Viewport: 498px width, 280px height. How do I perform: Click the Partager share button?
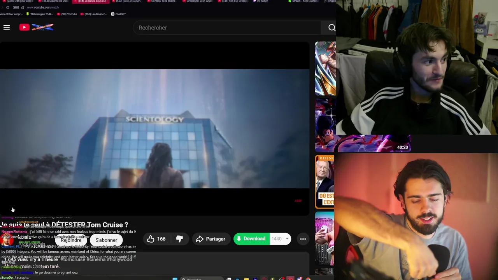tap(210, 239)
